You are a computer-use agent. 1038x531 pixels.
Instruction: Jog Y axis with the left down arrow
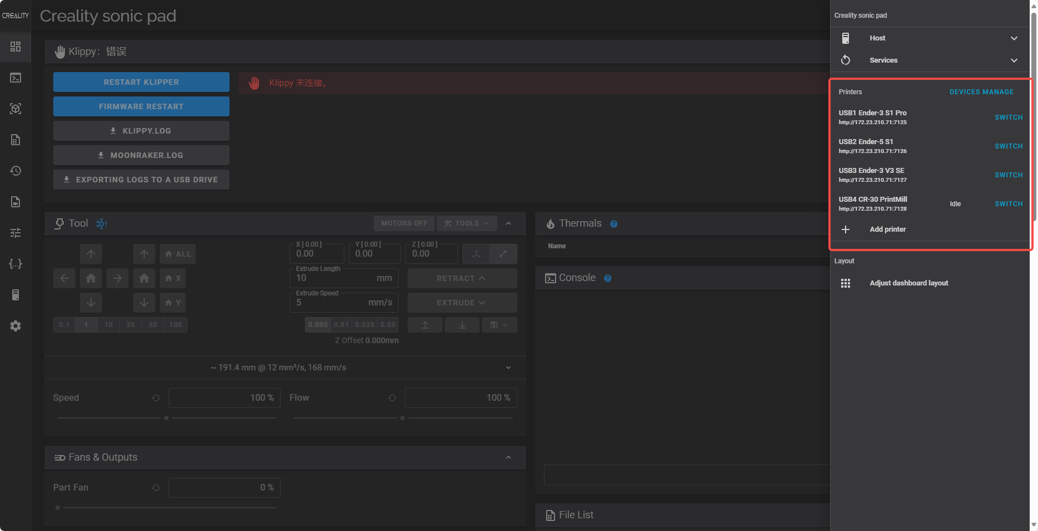[91, 303]
